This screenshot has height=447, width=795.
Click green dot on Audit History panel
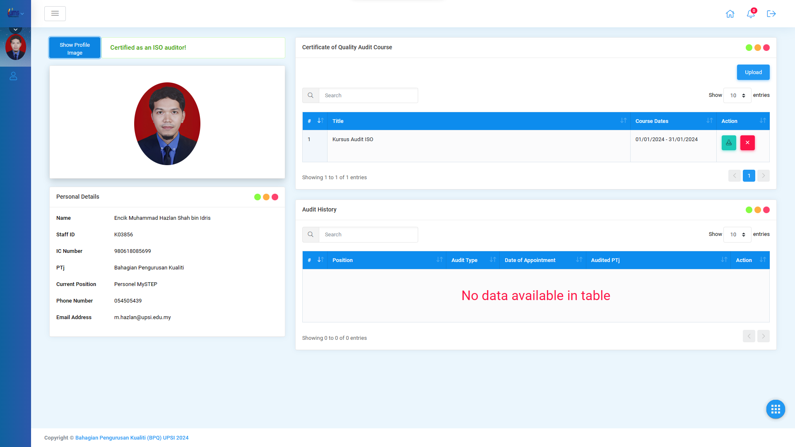749,210
